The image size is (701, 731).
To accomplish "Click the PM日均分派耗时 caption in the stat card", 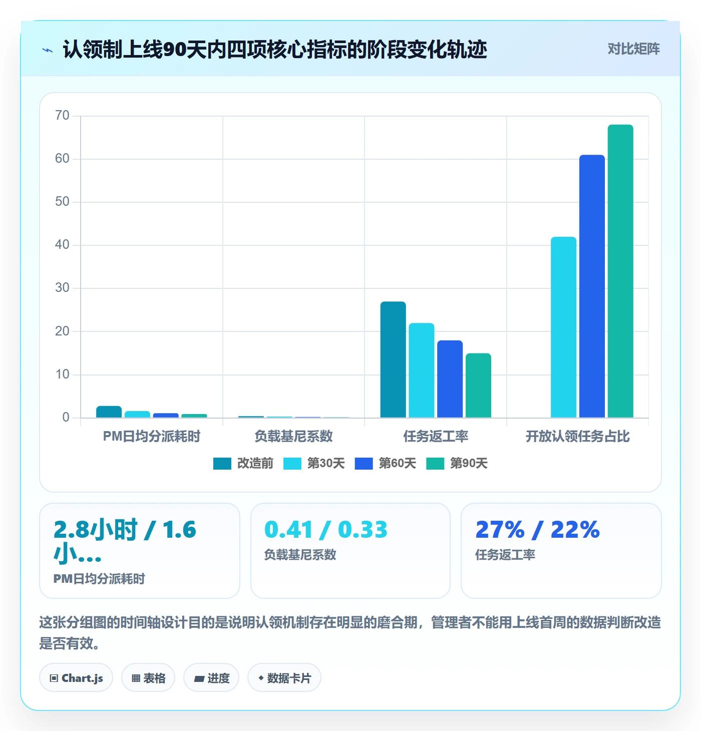I will [99, 579].
